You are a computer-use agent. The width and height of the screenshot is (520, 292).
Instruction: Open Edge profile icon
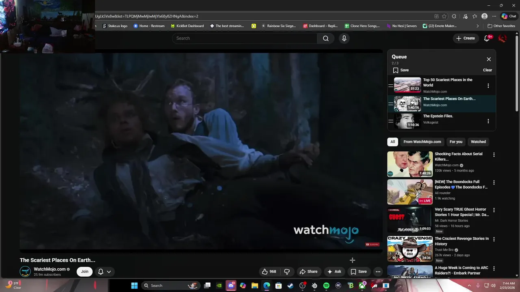pos(484,16)
